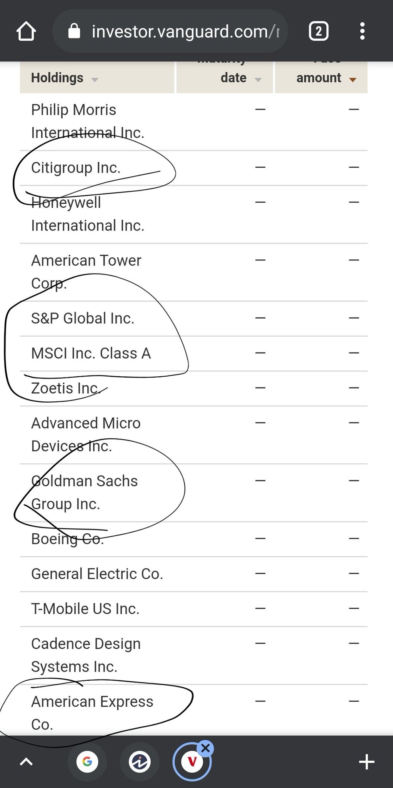Open the browser three-dot menu
393x788 pixels.
pyautogui.click(x=362, y=31)
